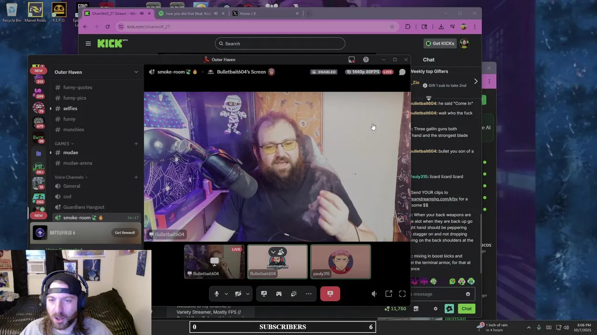597x335 pixels.
Task: Open a new Chrome tab
Action: (x=308, y=13)
